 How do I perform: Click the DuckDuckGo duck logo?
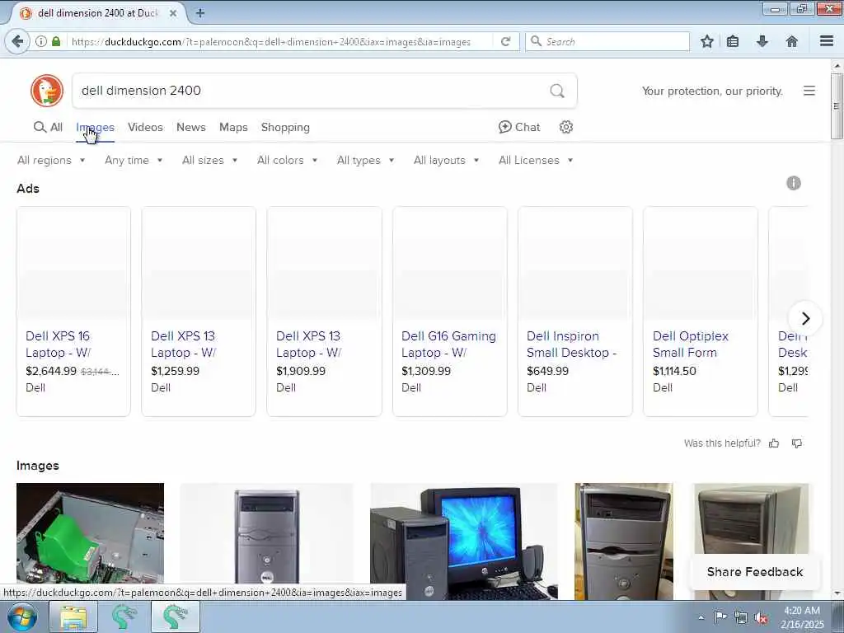pos(47,91)
